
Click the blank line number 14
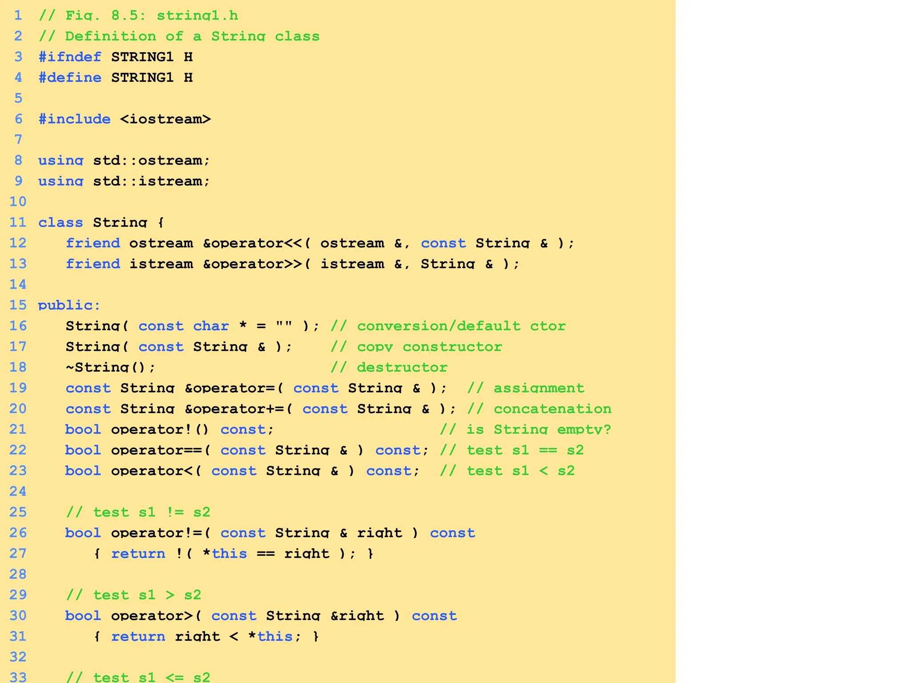18,284
